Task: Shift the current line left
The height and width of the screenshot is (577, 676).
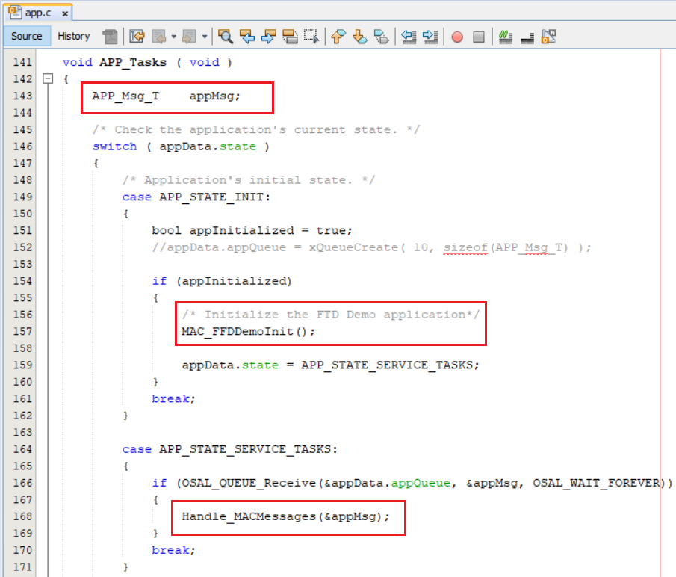Action: click(408, 36)
